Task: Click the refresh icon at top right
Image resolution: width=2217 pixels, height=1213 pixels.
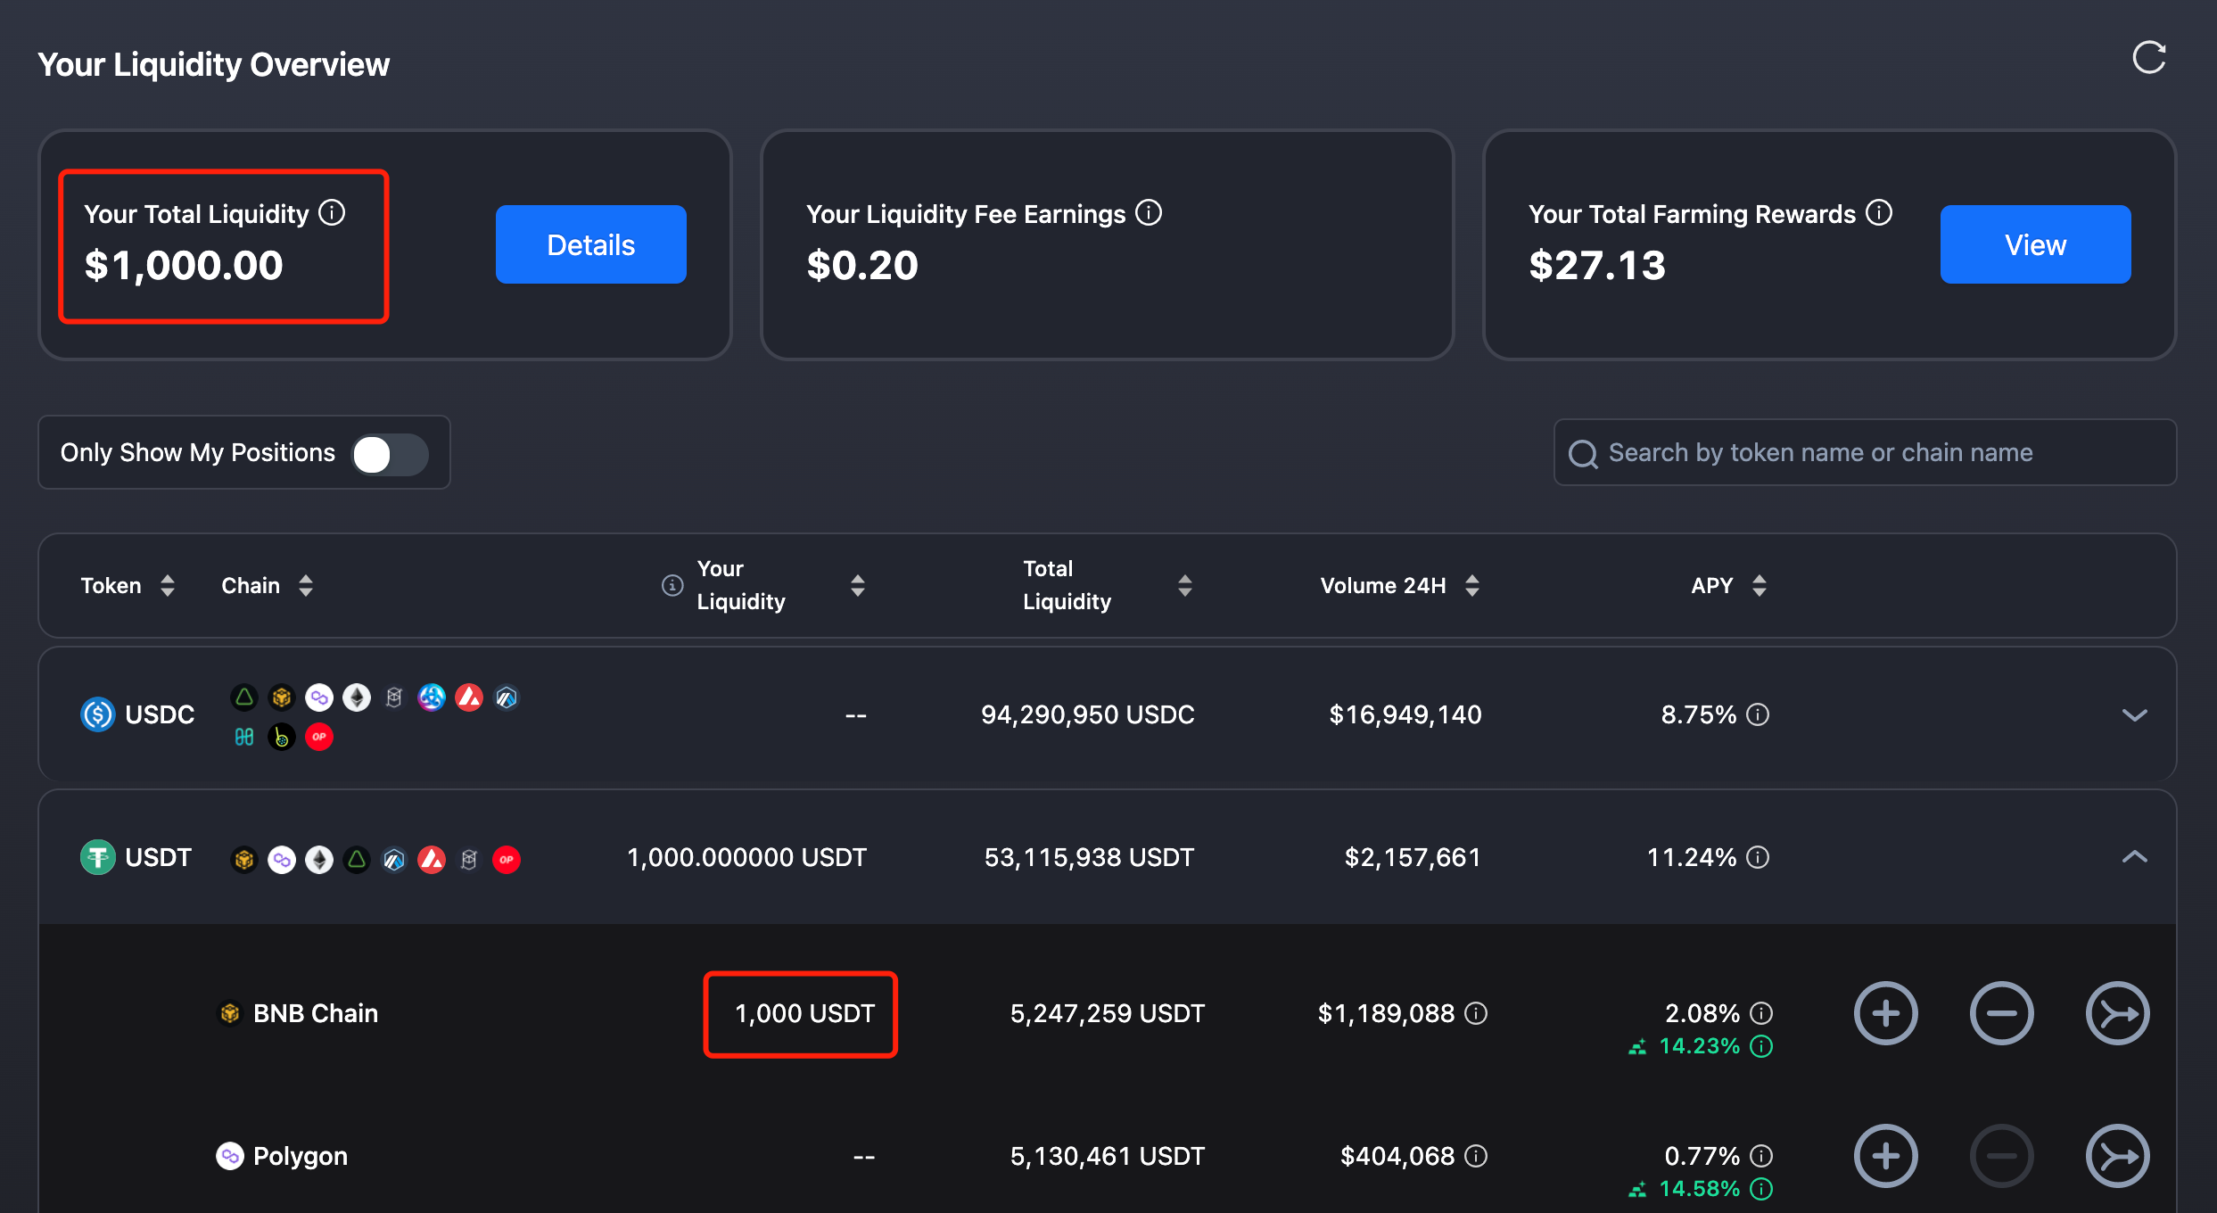Action: 2148,58
